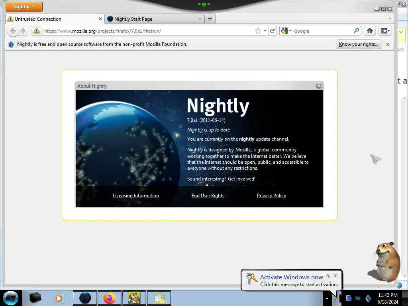Click the Windows Start button

10,298
